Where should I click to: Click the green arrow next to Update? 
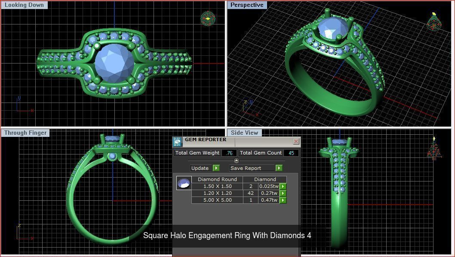pyautogui.click(x=216, y=168)
